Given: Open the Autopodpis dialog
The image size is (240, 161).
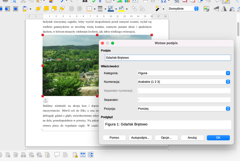Looking at the screenshot, I should tap(140, 138).
